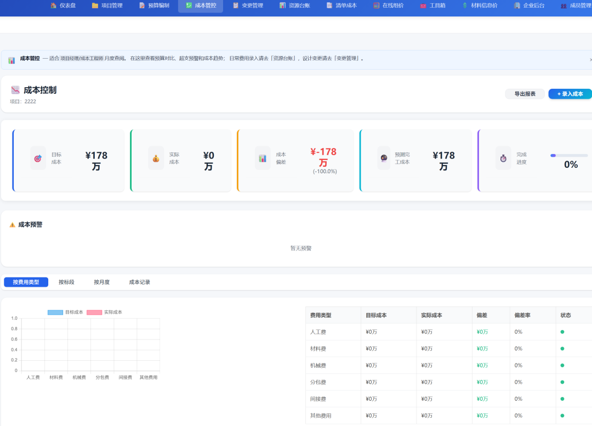Switch to the 按标段 tab
The width and height of the screenshot is (592, 426).
66,282
